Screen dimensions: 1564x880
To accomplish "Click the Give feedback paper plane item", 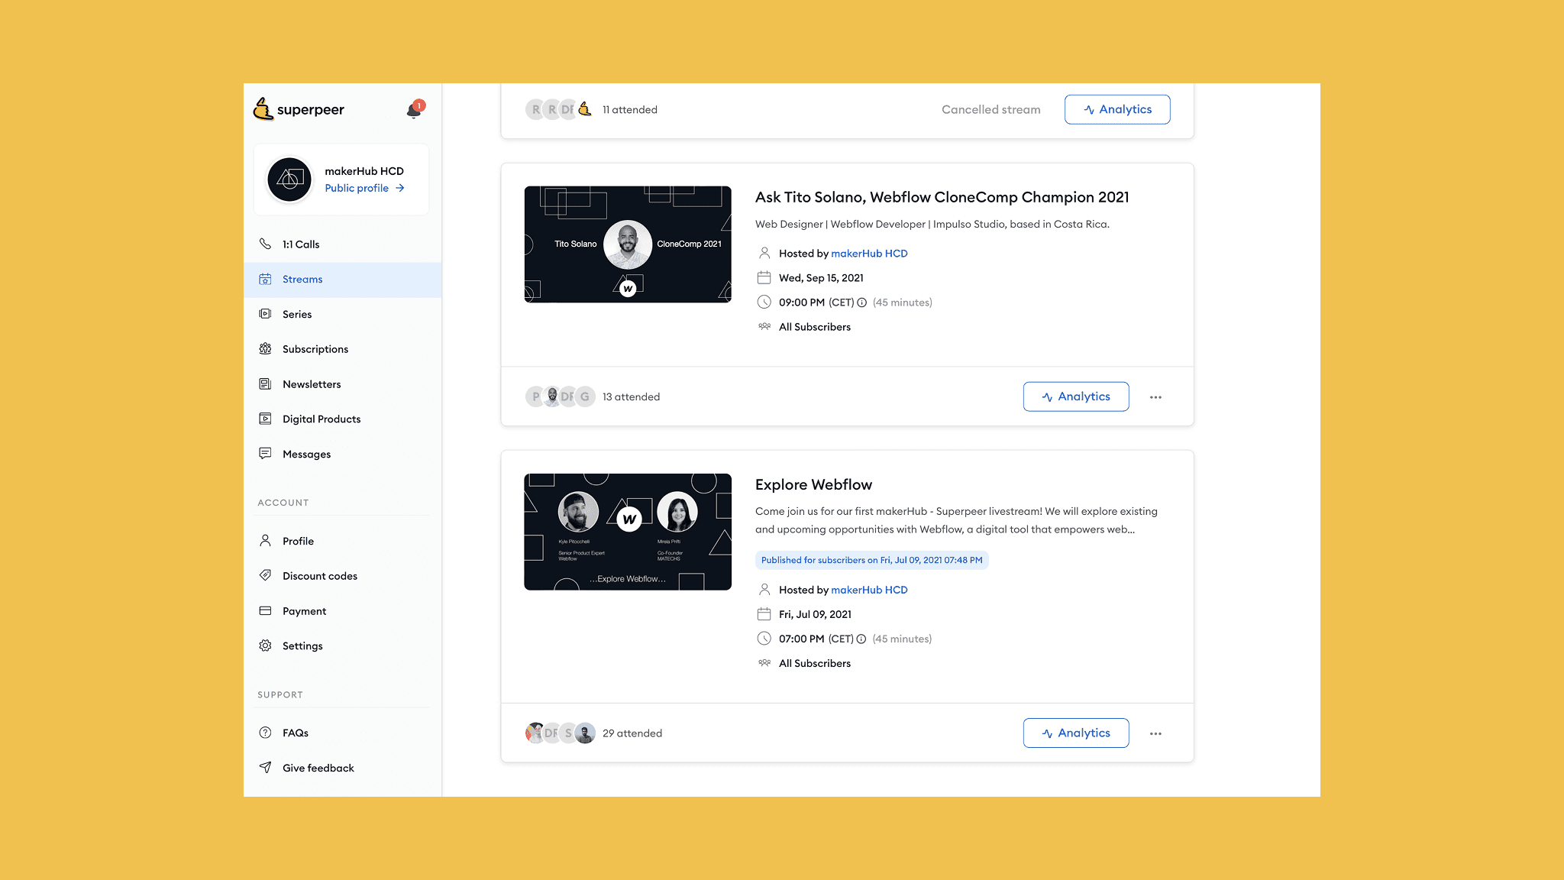I will point(318,768).
